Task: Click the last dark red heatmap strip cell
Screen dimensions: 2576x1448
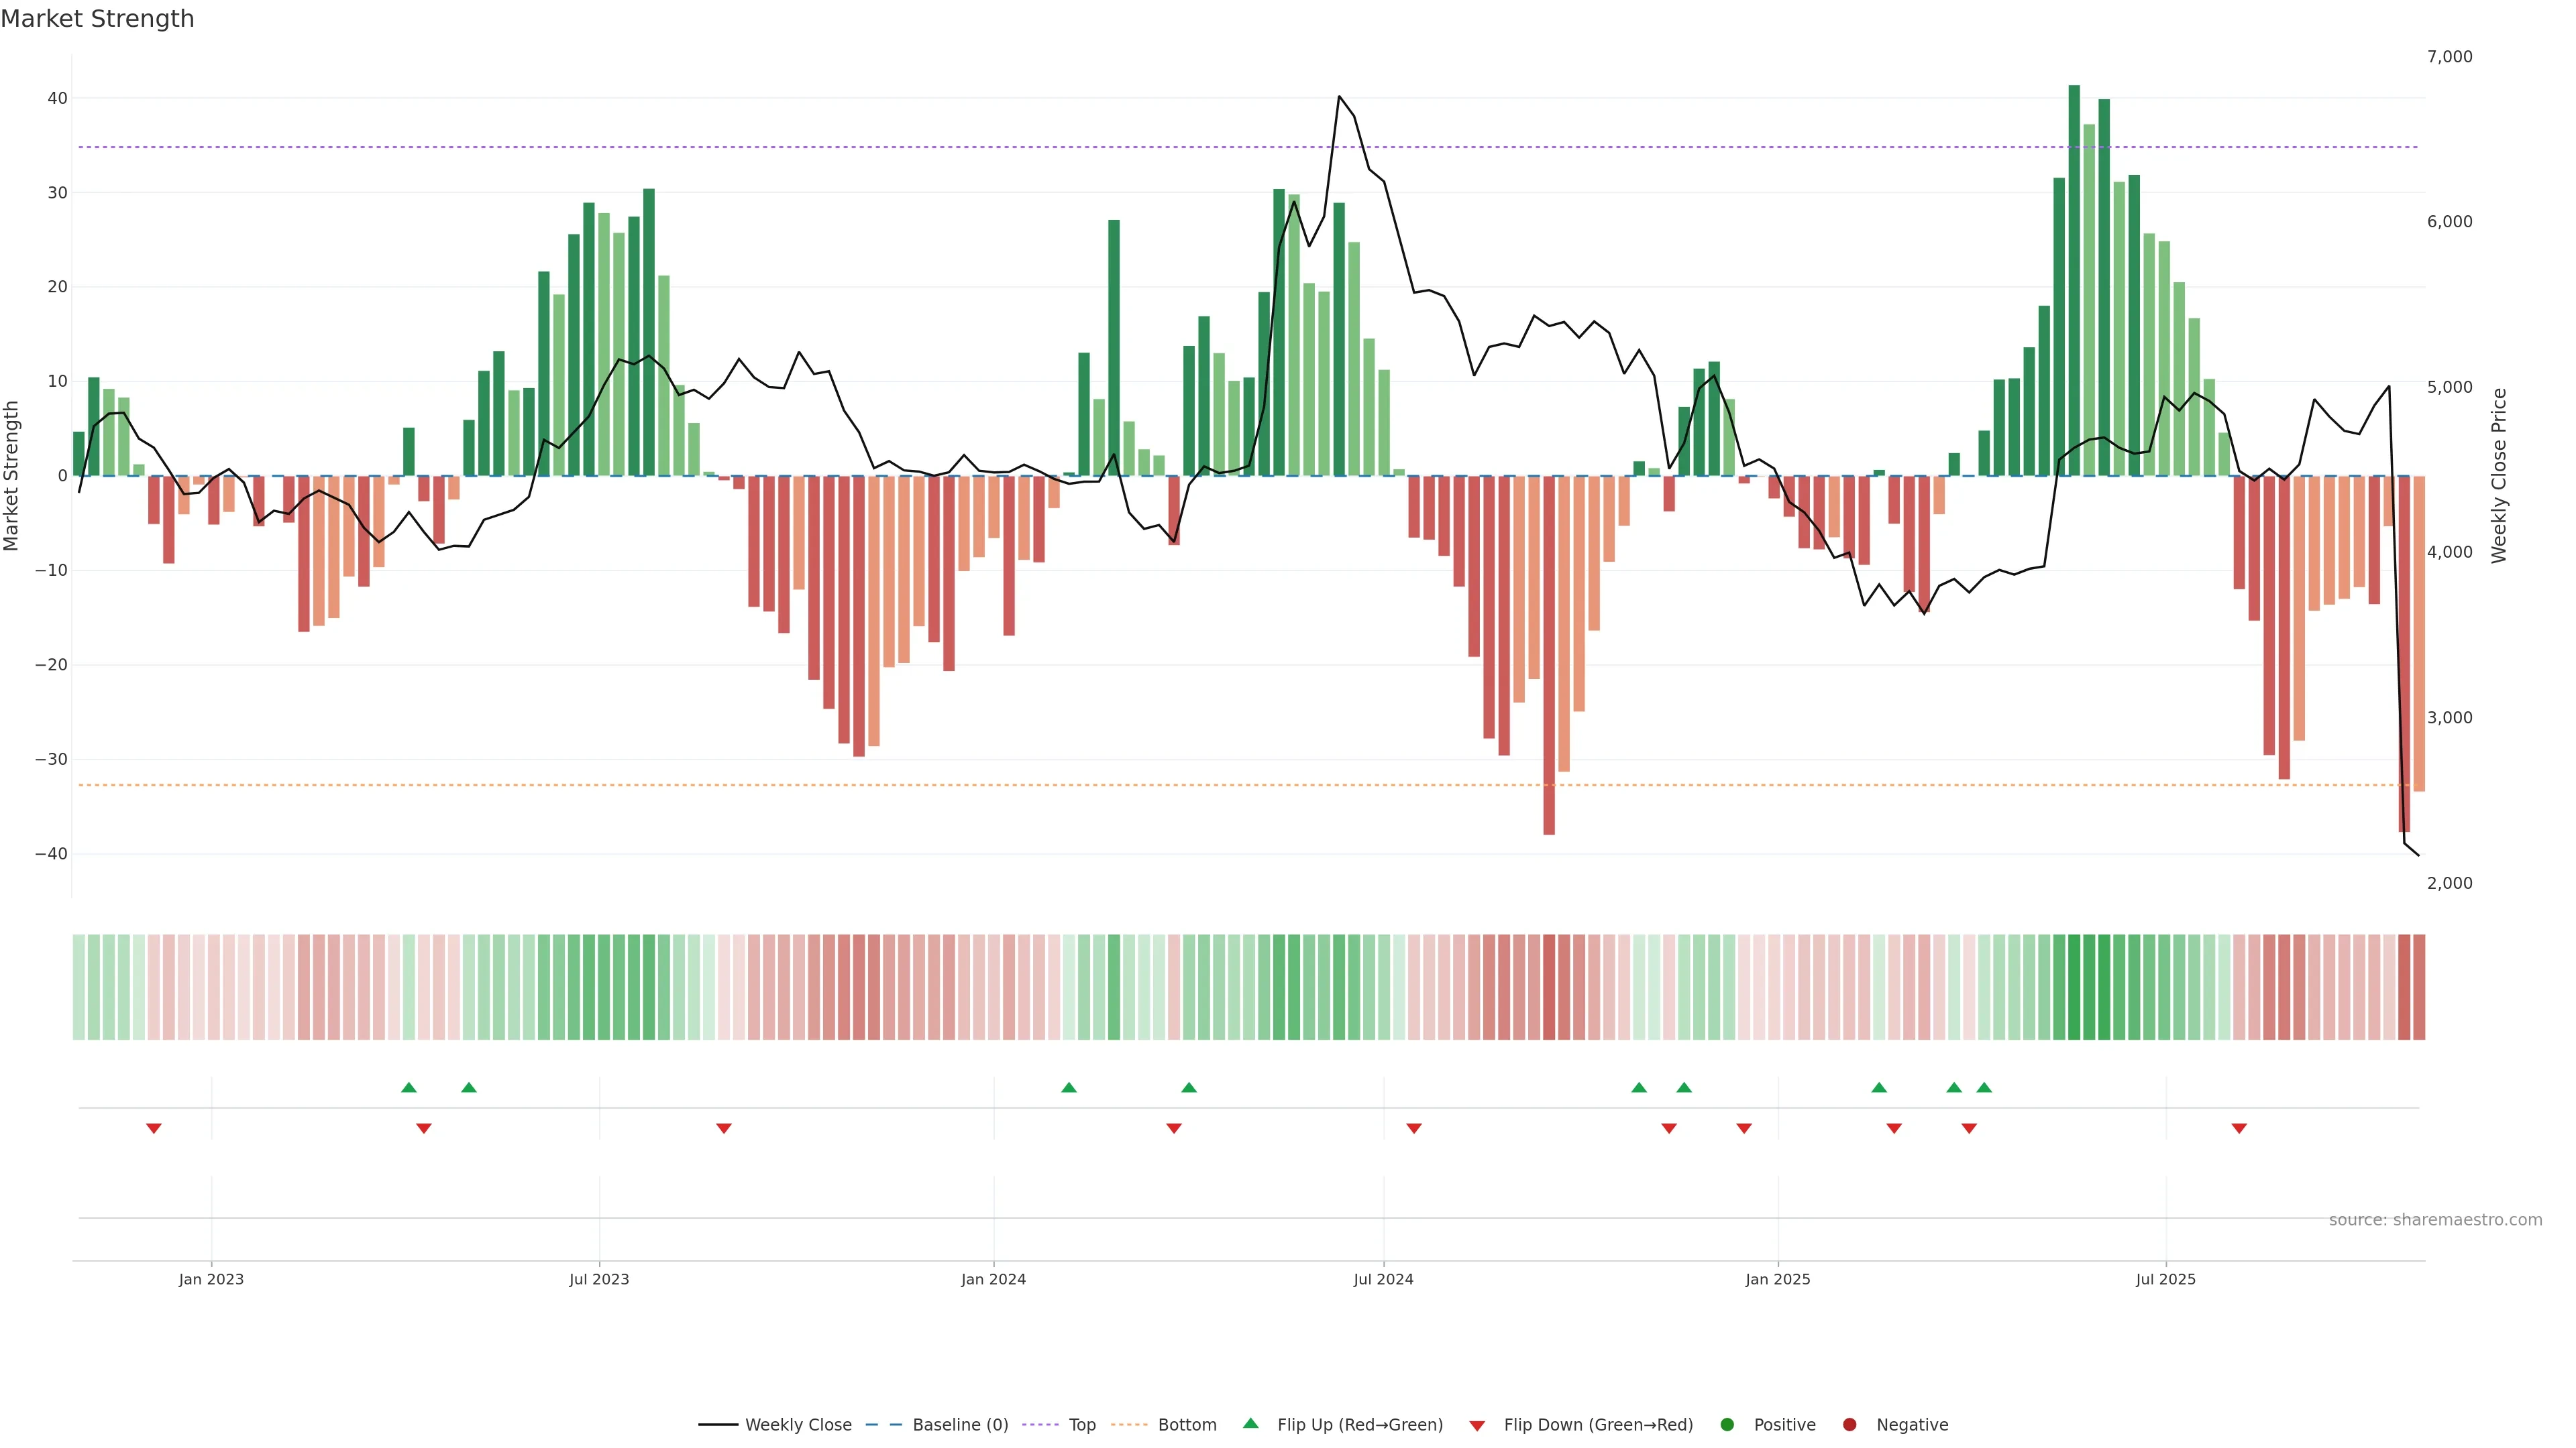Action: pos(2419,986)
